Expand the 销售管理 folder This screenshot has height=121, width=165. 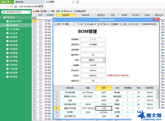click(x=5, y=53)
